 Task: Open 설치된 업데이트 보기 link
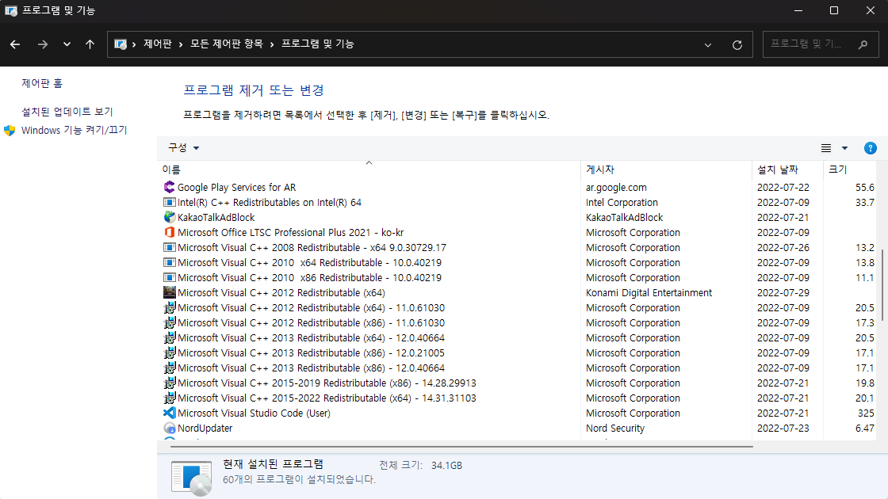click(67, 112)
